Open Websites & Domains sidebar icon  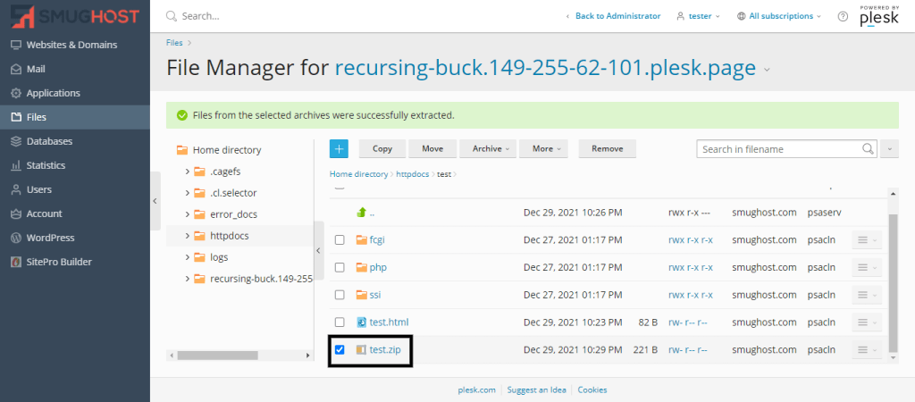click(x=16, y=45)
